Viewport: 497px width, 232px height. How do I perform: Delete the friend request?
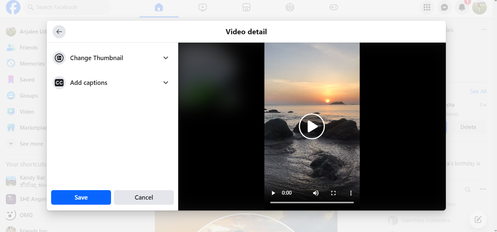pos(468,127)
